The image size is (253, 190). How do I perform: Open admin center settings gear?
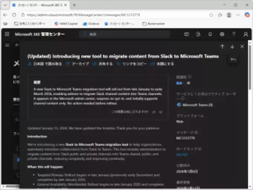pyautogui.click(x=222, y=34)
